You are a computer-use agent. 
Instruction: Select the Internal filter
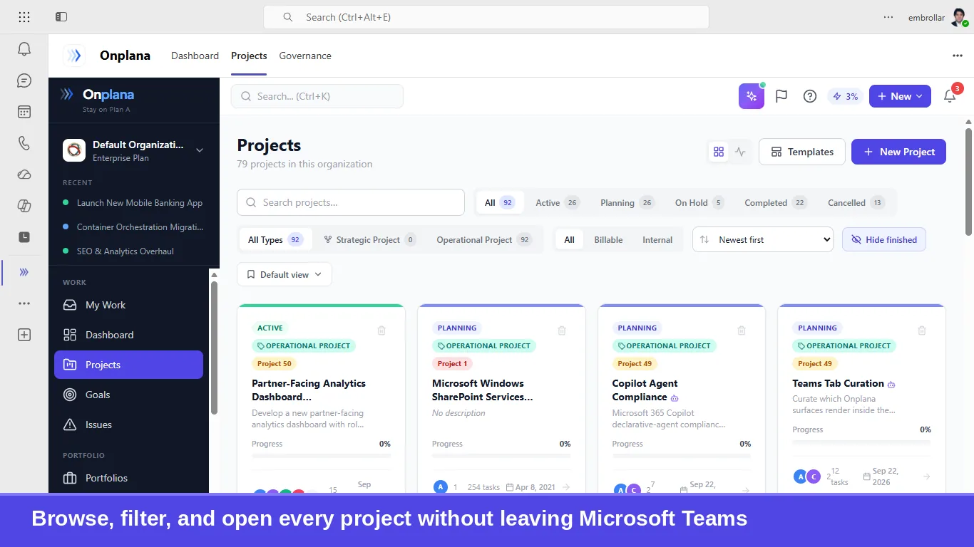click(x=657, y=240)
